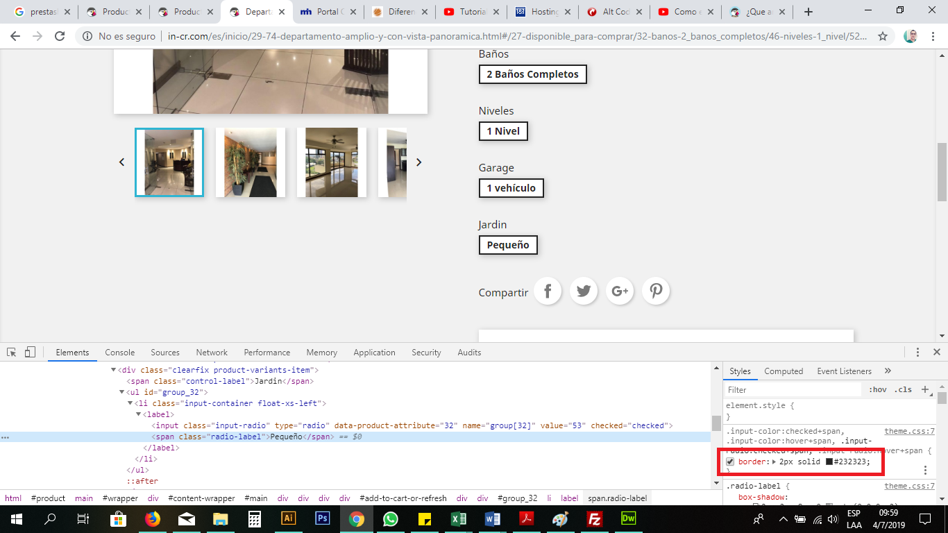Open the Sources tab
Viewport: 948px width, 533px height.
pos(165,353)
